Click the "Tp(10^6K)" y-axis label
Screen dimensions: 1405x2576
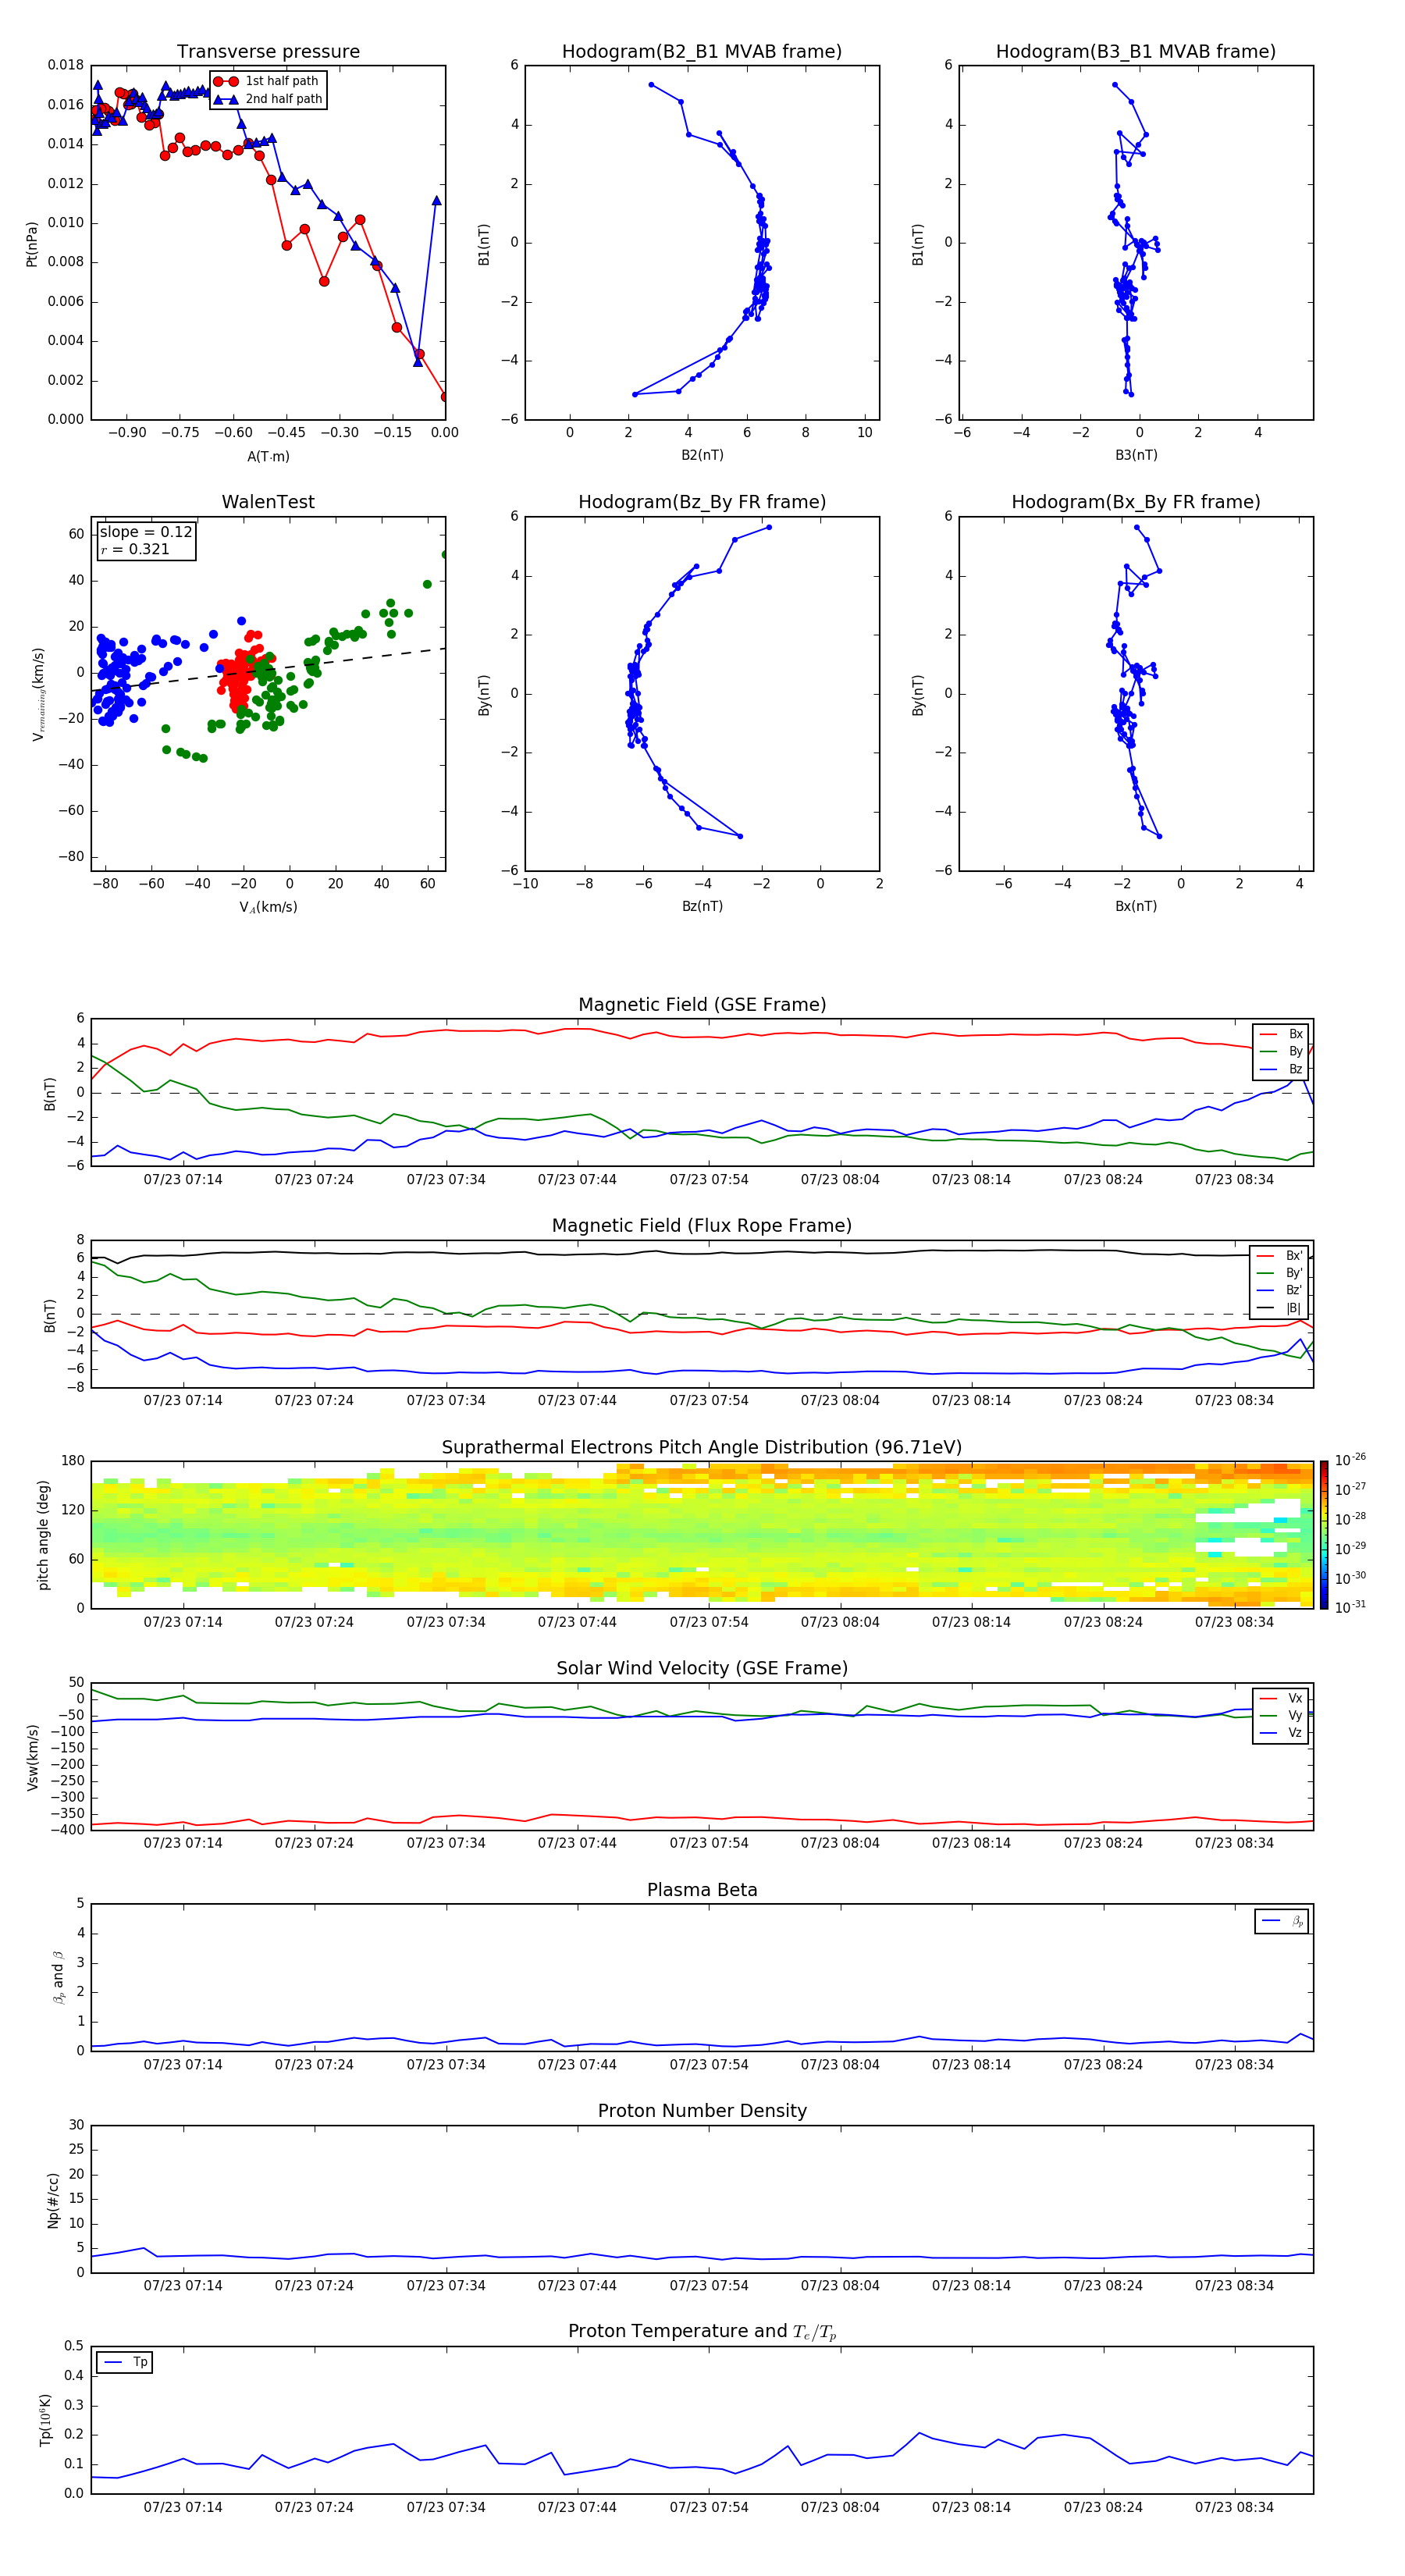tap(45, 2420)
